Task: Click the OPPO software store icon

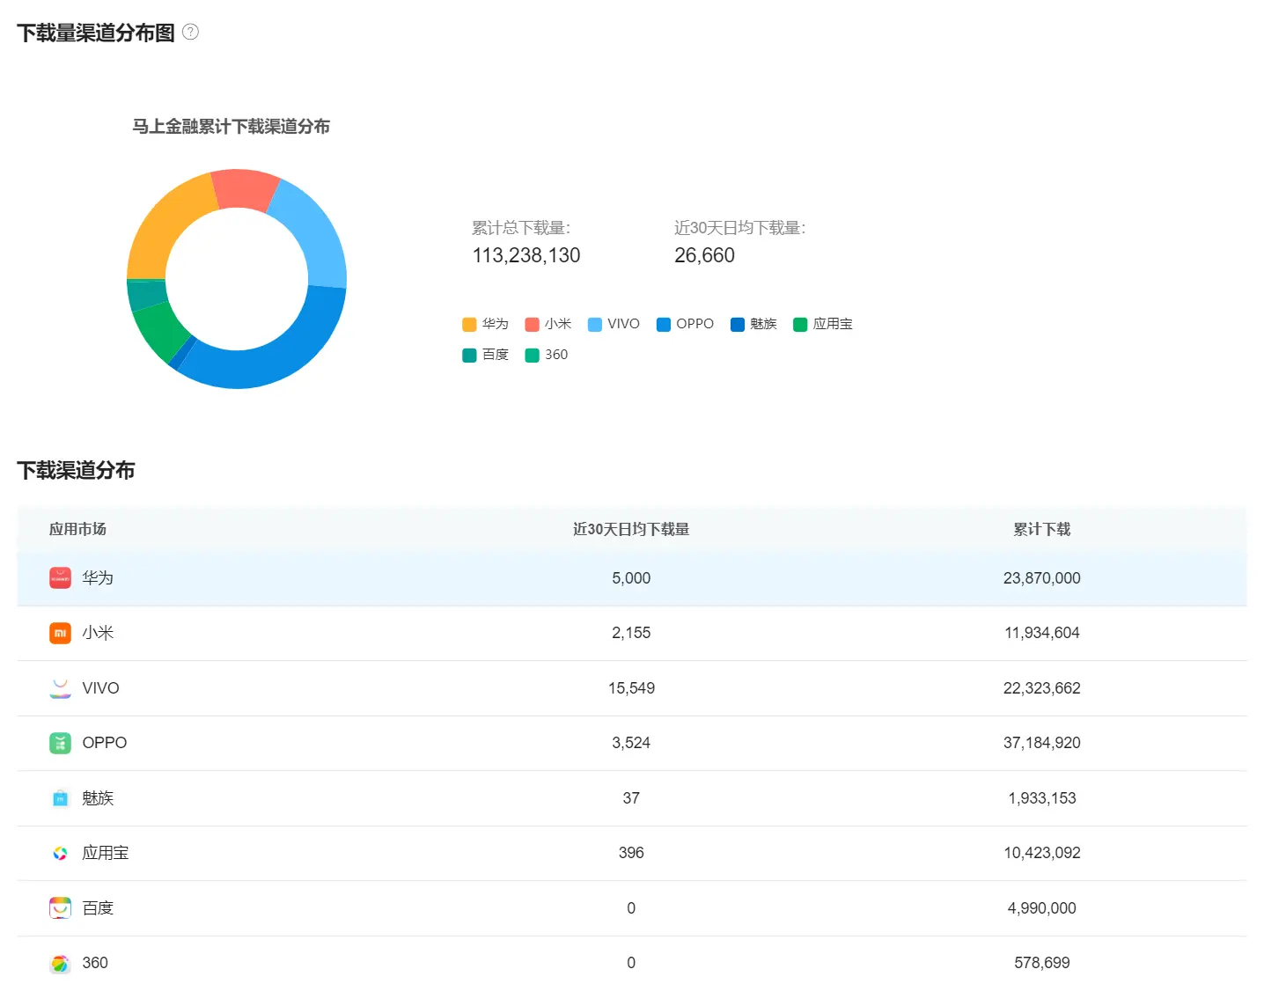Action: click(59, 743)
